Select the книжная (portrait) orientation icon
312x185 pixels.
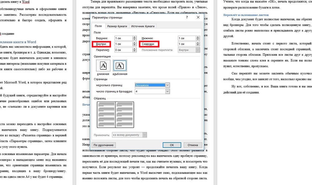103,65
